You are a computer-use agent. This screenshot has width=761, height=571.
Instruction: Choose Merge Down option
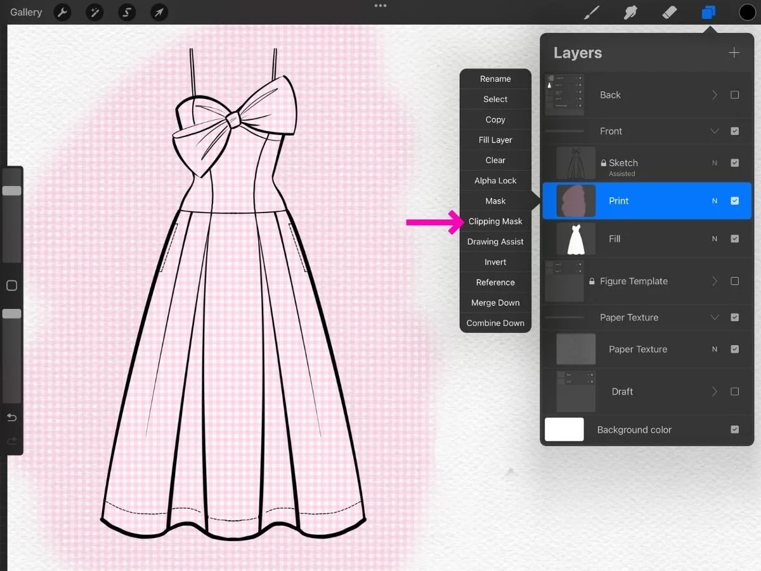(x=495, y=303)
